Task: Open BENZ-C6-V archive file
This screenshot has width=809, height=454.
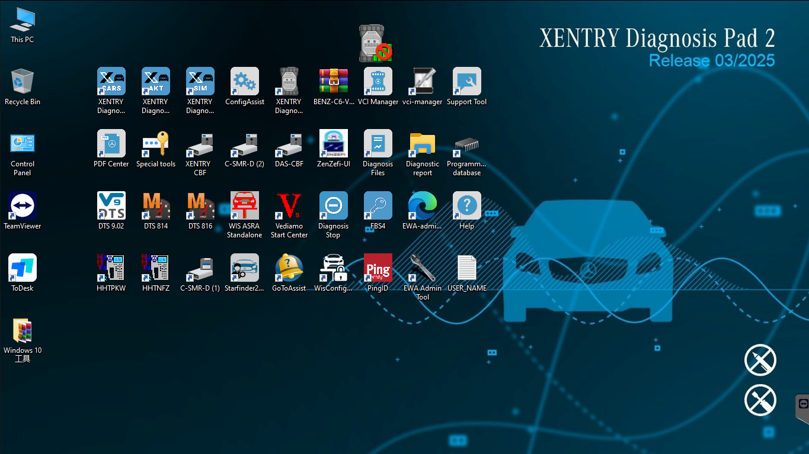Action: click(334, 82)
